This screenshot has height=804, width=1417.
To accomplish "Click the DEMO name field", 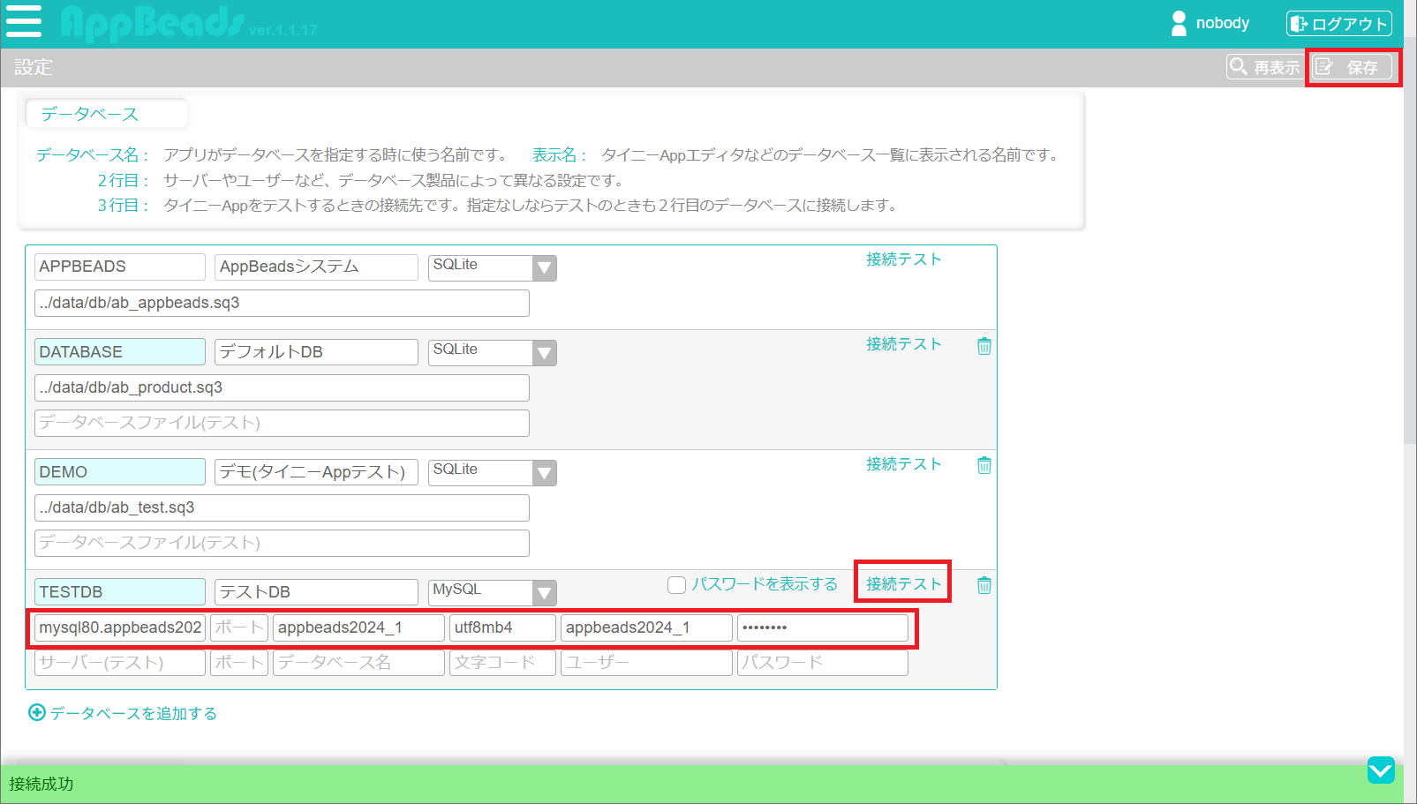I will tap(120, 471).
